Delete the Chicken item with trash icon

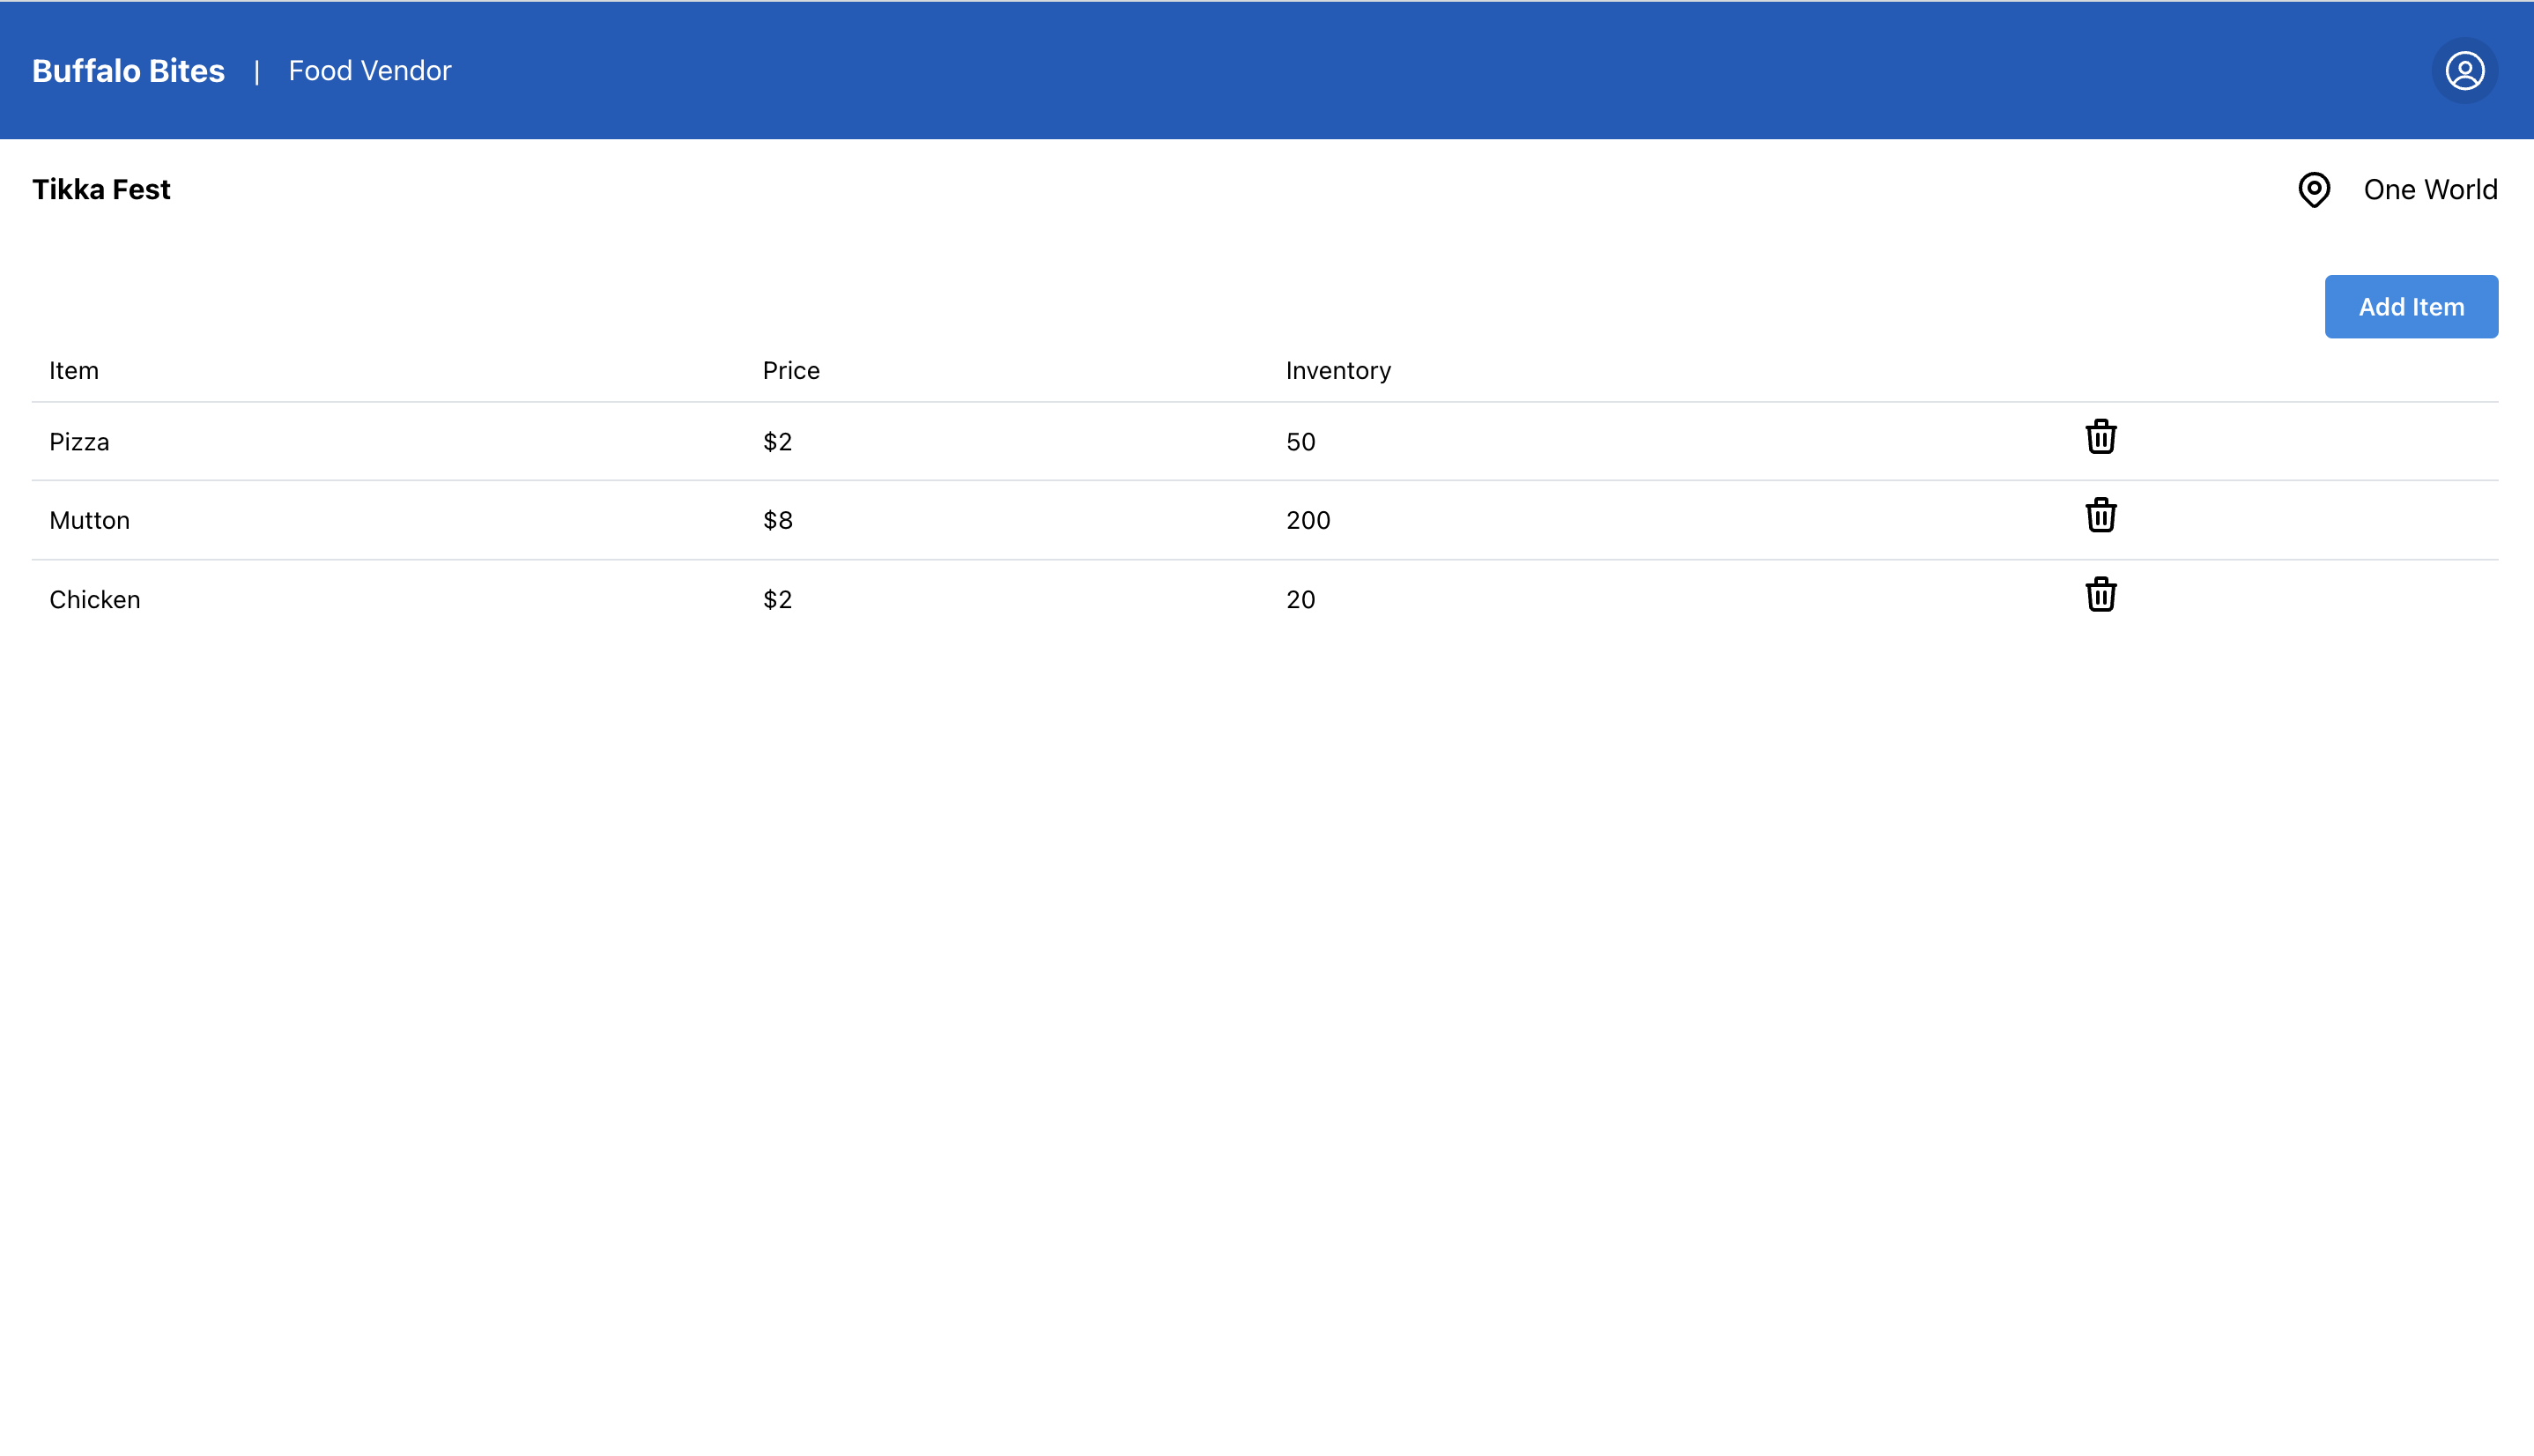coord(2101,595)
